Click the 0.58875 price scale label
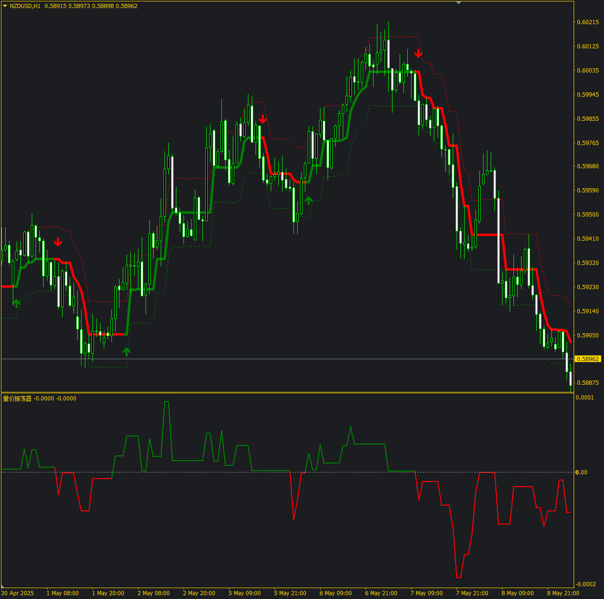Viewport: 604px width, 599px height. point(588,382)
